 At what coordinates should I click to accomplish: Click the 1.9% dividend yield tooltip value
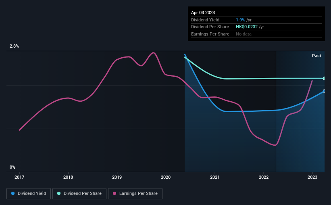[240, 20]
